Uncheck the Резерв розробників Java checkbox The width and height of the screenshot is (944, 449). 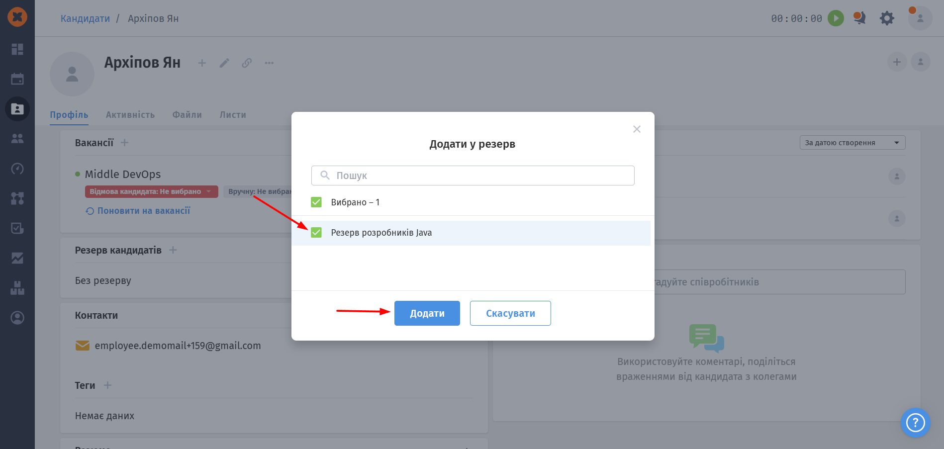tap(316, 233)
